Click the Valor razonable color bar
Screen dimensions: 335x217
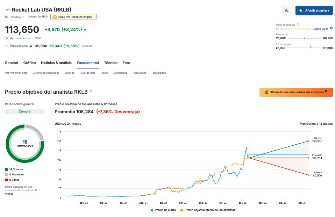click(295, 29)
